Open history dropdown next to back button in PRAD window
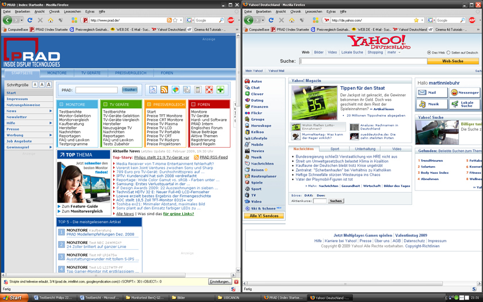The image size is (483, 302). [x=22, y=20]
